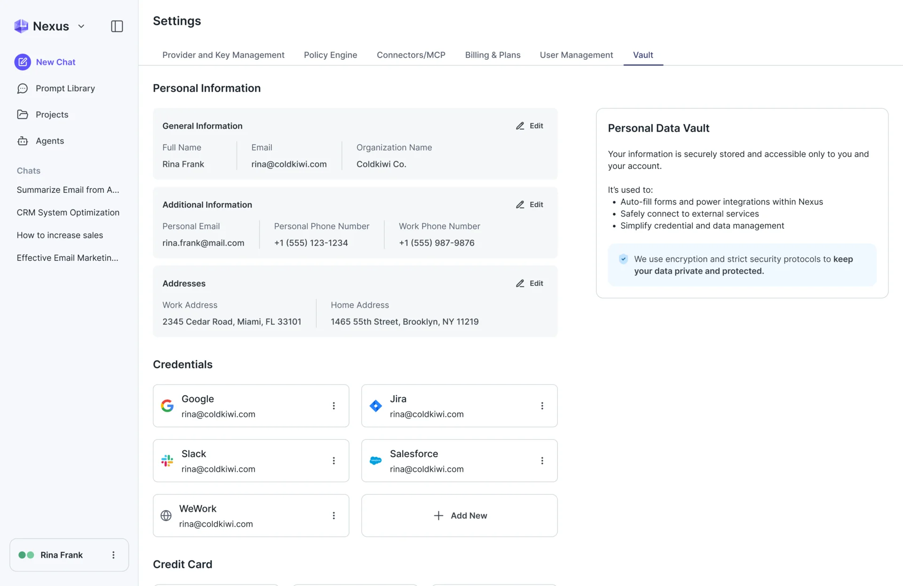This screenshot has width=903, height=586.
Task: Open Slack credential three-dot menu
Action: click(x=334, y=461)
